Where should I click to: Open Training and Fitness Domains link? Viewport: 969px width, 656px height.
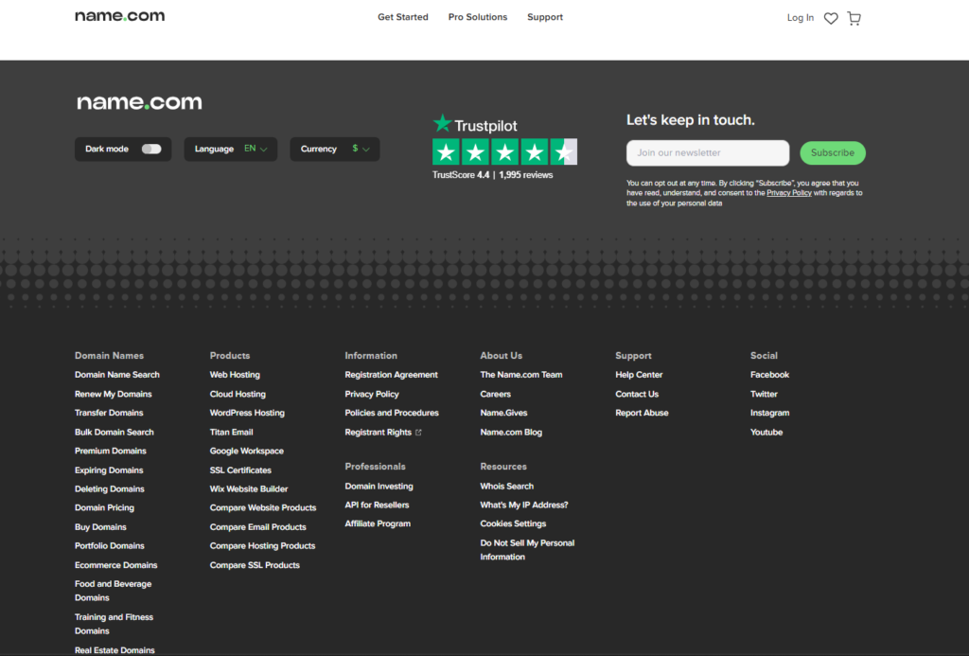tap(114, 624)
